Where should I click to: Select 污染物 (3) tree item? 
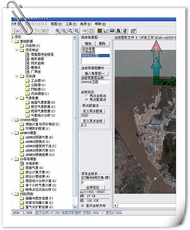coord(33,46)
